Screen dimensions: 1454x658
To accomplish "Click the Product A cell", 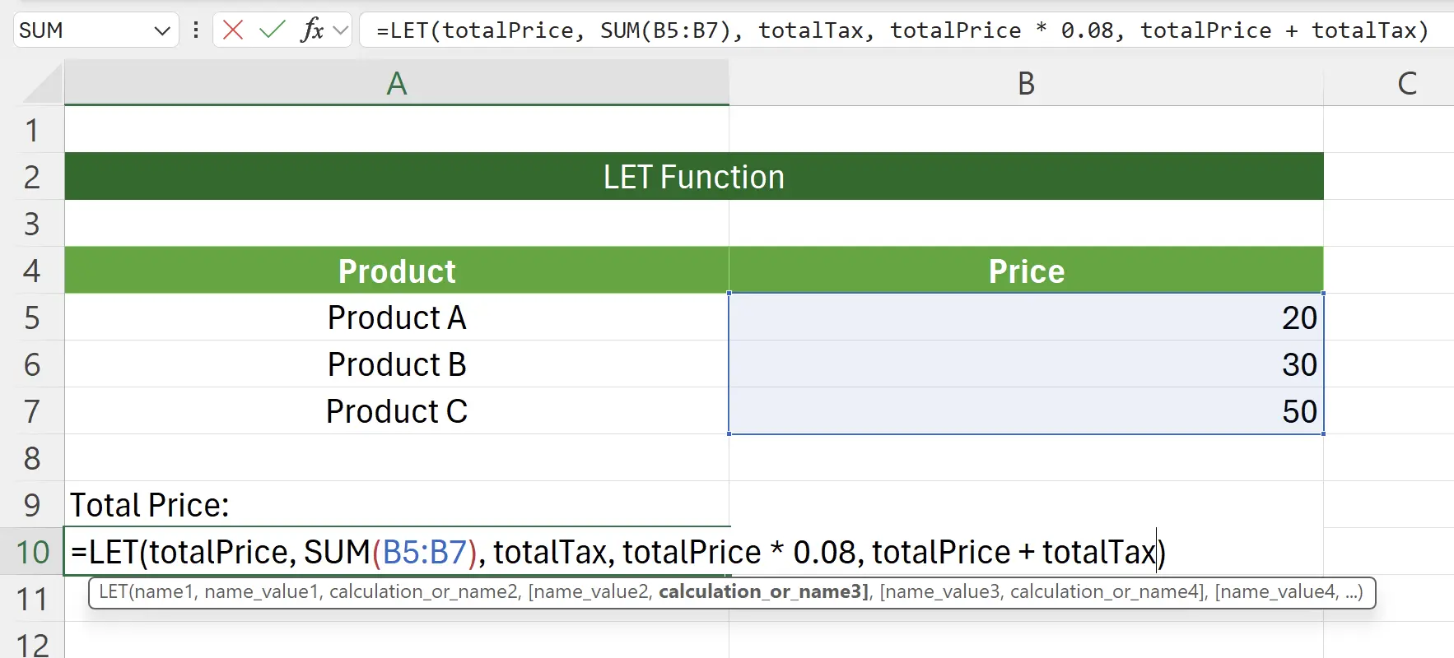I will point(397,317).
